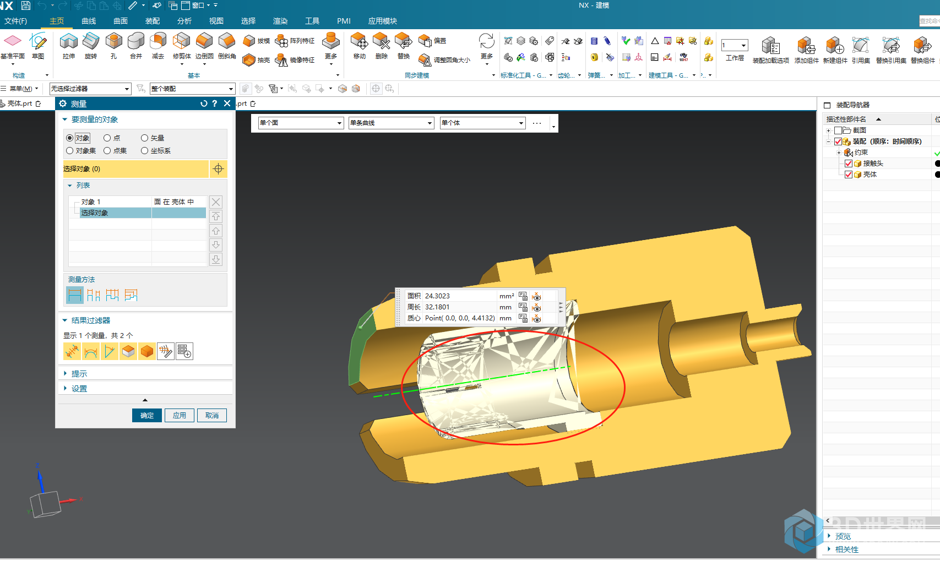Screen dimensions: 940x561
Task: Click the save icon in title bar
Action: click(x=25, y=6)
